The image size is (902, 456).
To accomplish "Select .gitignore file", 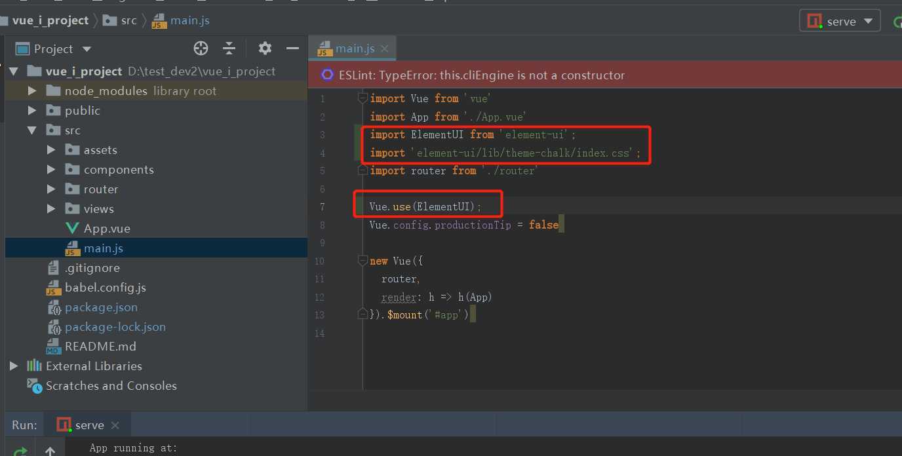I will [x=92, y=268].
